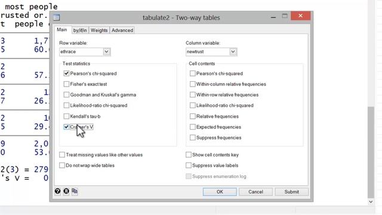Image resolution: width=382 pixels, height=215 pixels.
Task: Uncheck the Cramer's V checkbox
Action: coord(66,127)
